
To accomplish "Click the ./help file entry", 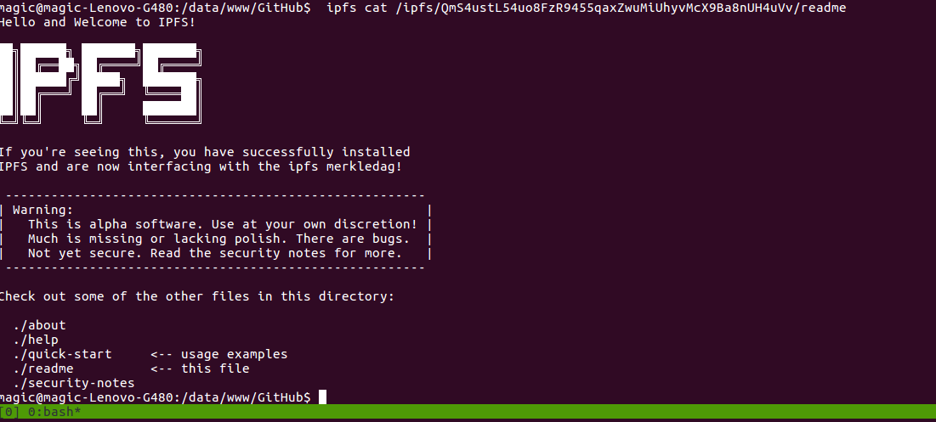I will click(36, 340).
